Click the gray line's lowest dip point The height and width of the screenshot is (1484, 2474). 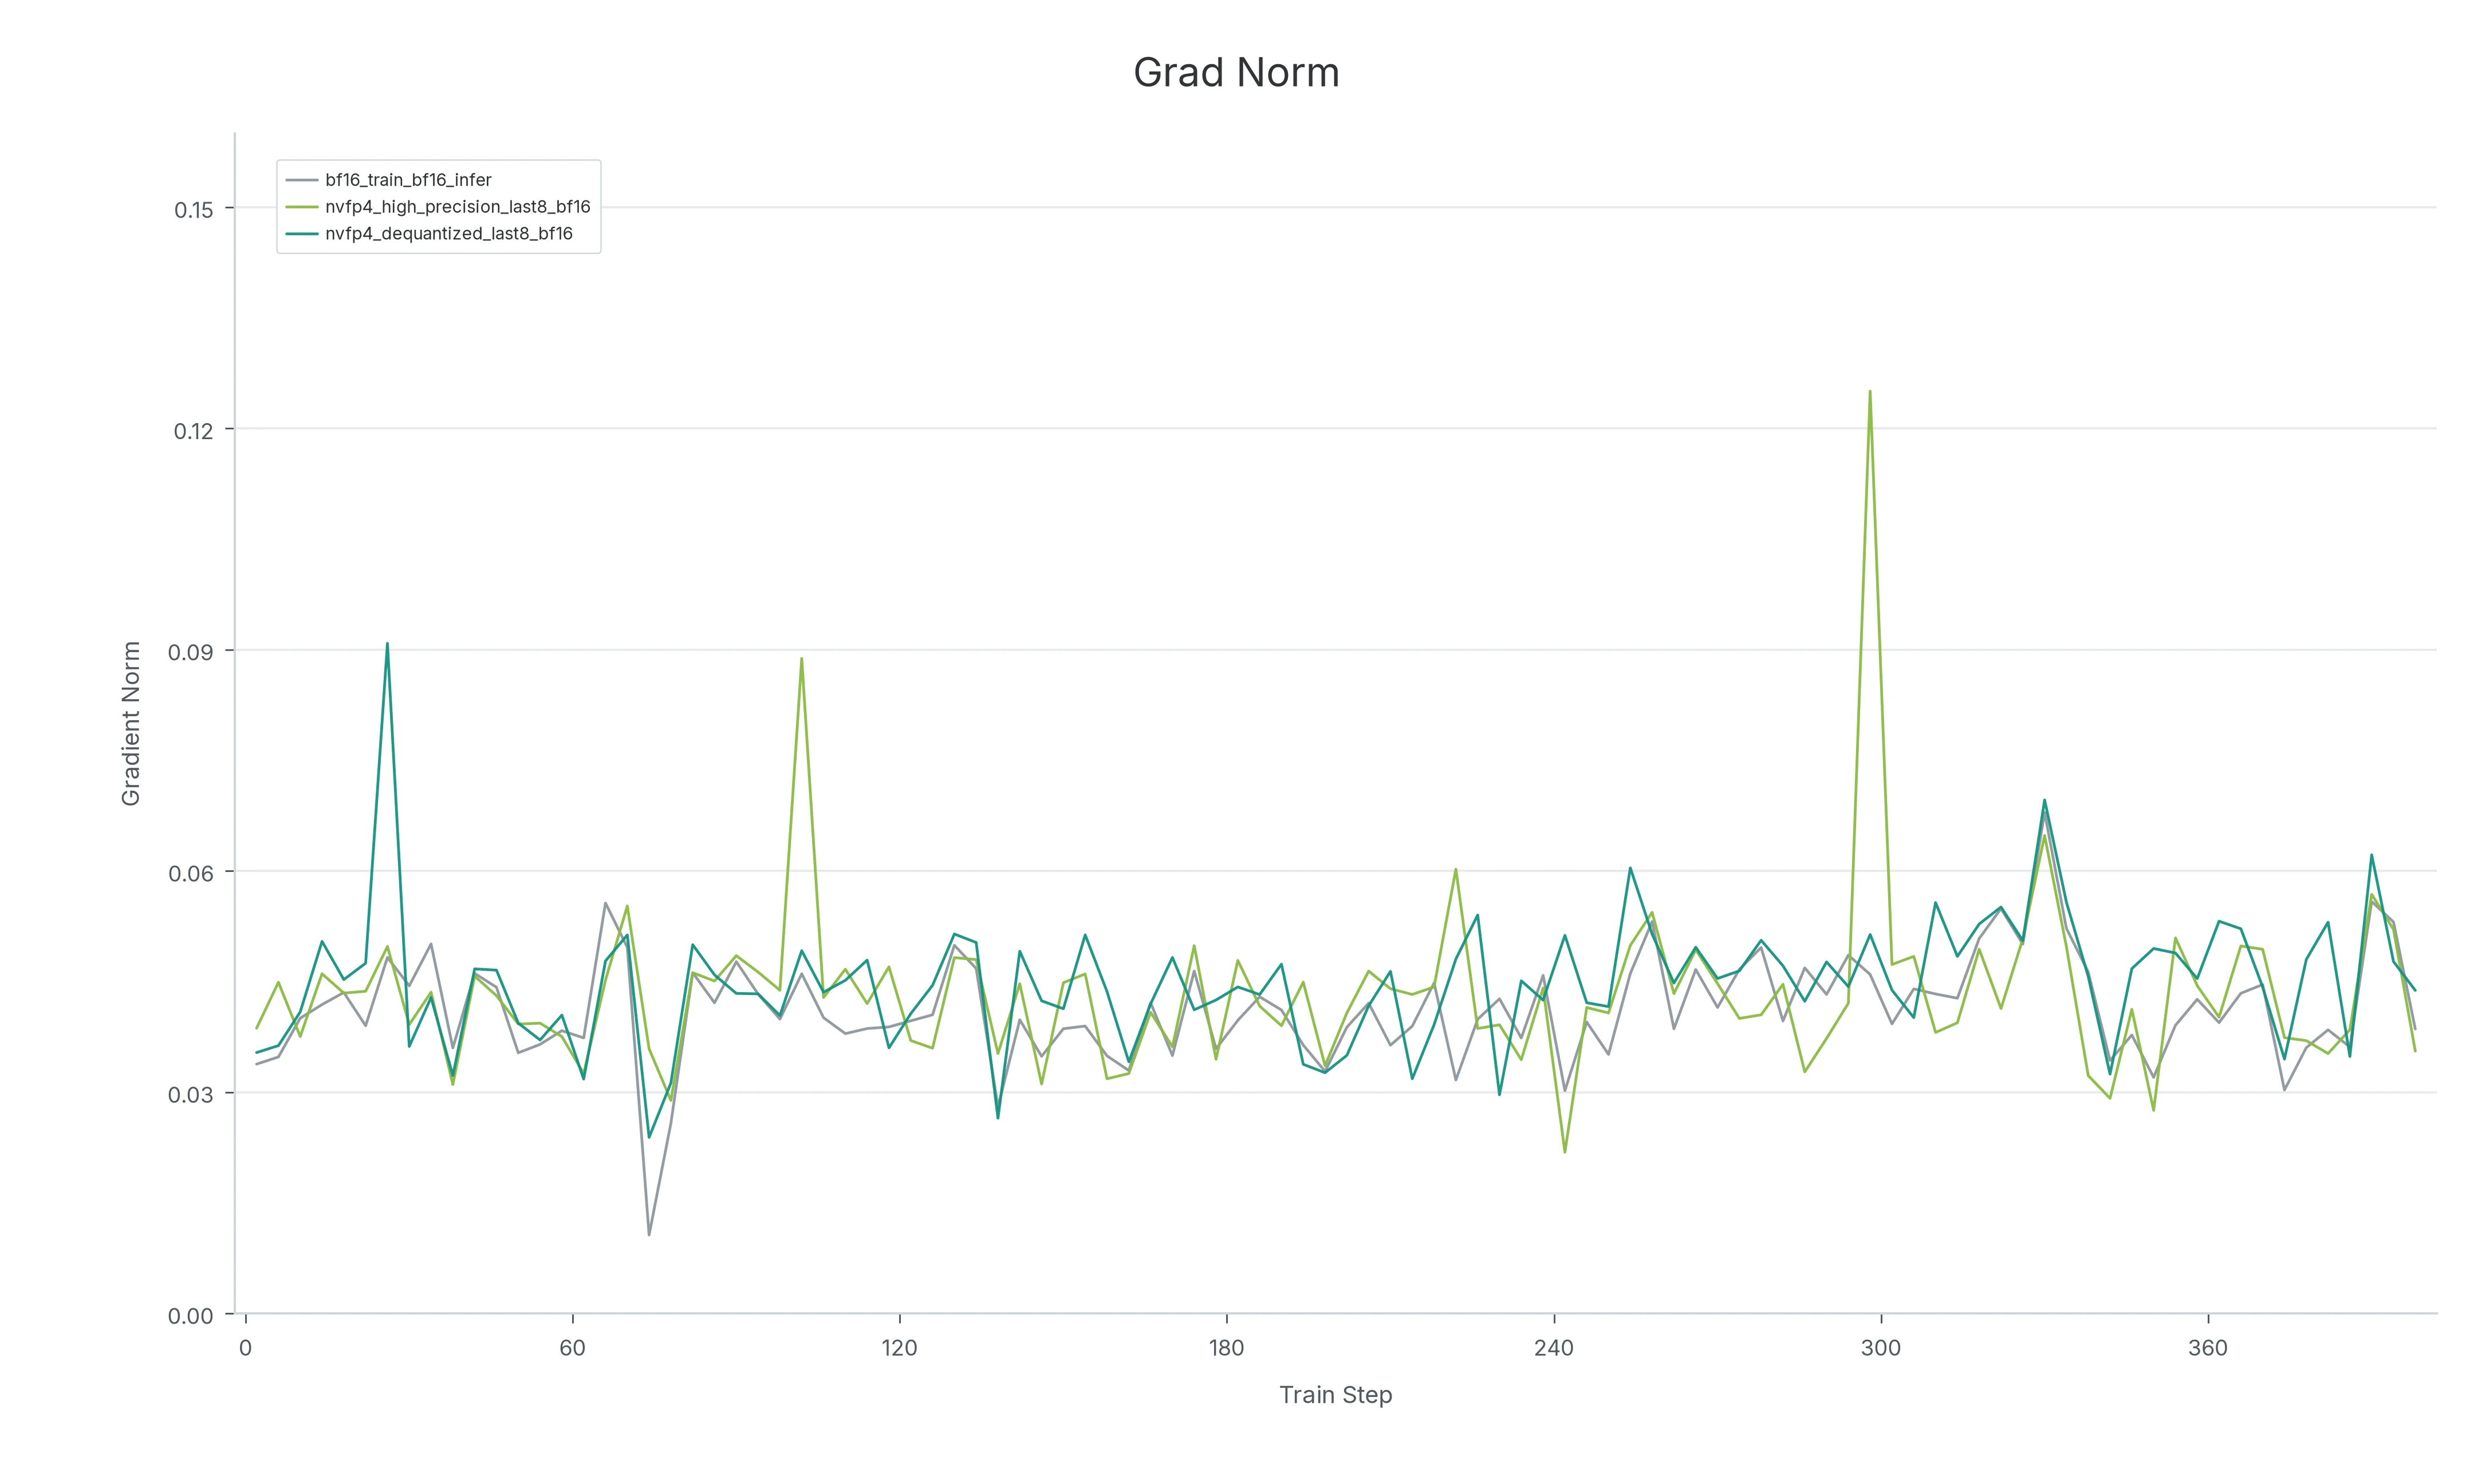(x=649, y=1234)
